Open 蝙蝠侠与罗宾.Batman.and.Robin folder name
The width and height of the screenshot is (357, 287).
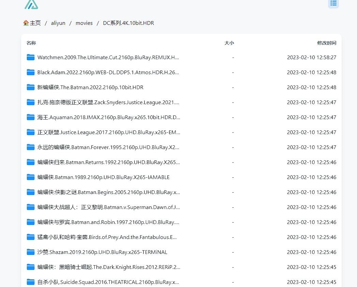pyautogui.click(x=108, y=222)
